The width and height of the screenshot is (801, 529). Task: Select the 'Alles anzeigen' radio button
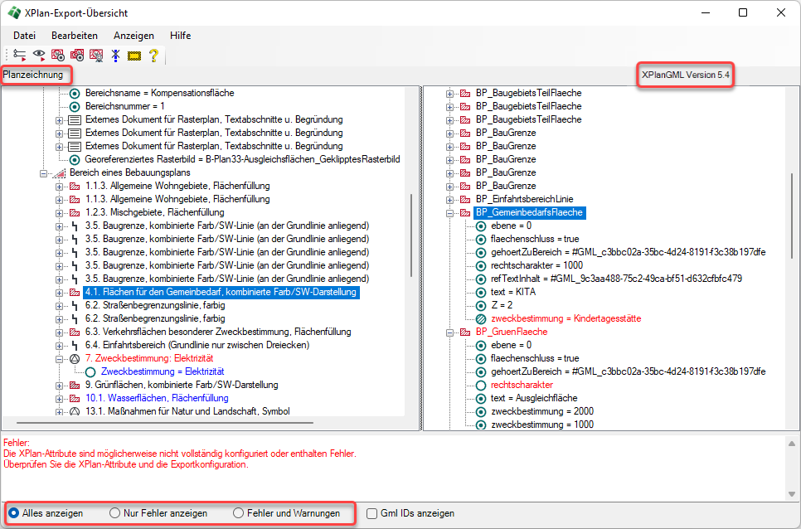[14, 513]
